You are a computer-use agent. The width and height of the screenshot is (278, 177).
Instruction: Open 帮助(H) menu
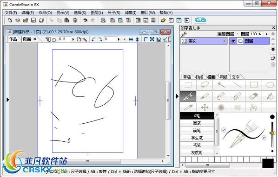point(166,13)
